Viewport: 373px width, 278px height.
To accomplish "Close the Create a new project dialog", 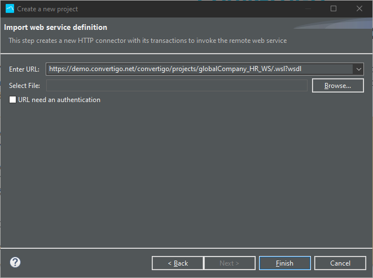I will coord(359,9).
